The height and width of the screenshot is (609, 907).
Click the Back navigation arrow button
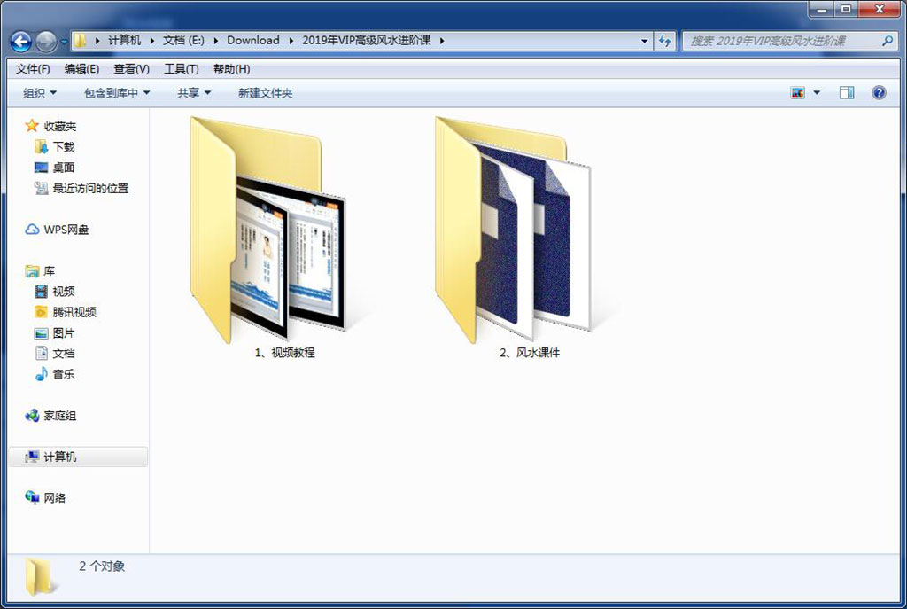[x=21, y=41]
